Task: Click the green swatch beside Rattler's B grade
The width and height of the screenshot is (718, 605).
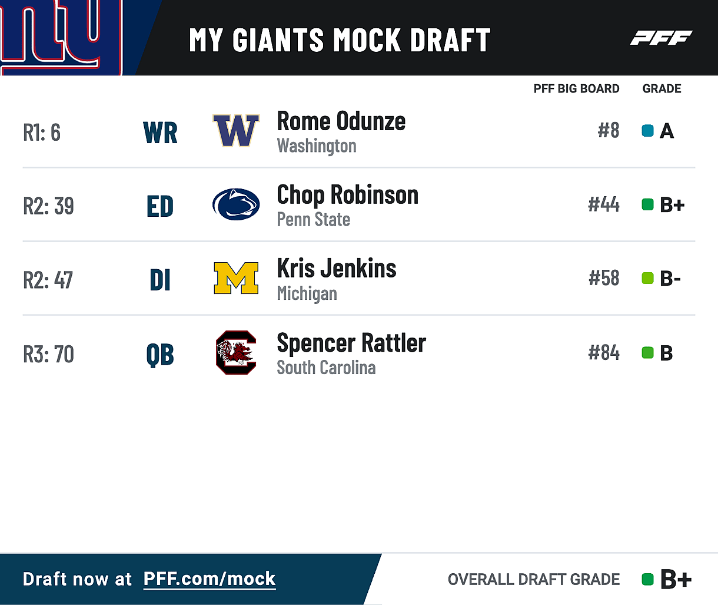Action: 647,353
